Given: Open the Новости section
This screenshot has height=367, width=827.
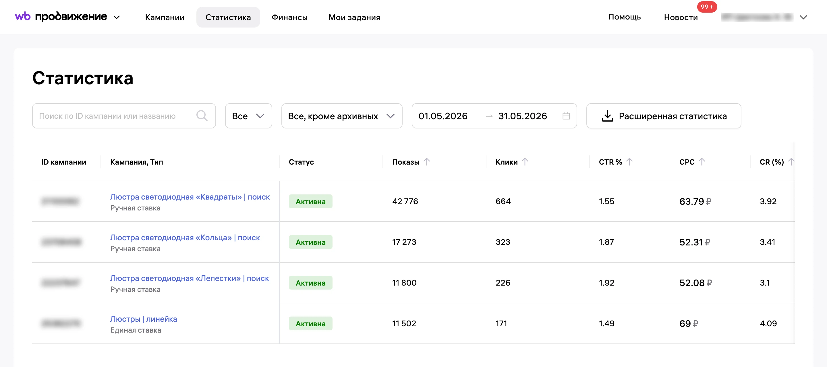Looking at the screenshot, I should coord(681,17).
